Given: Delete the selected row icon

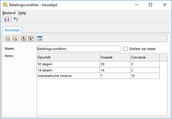Looking at the screenshot, I should click(15, 39).
